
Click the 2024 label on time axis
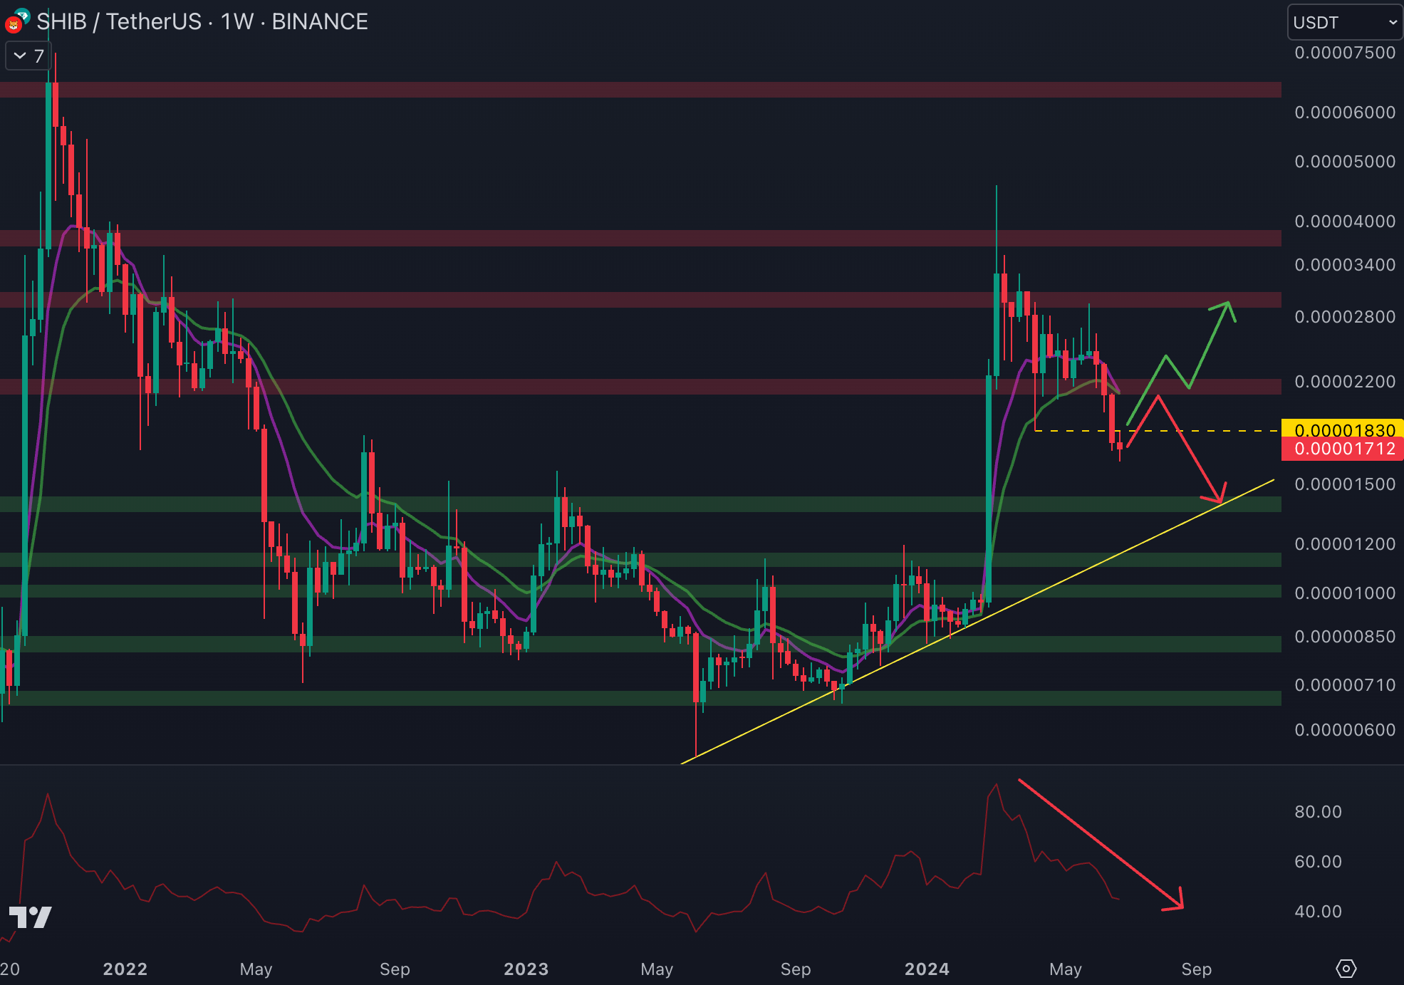(926, 969)
